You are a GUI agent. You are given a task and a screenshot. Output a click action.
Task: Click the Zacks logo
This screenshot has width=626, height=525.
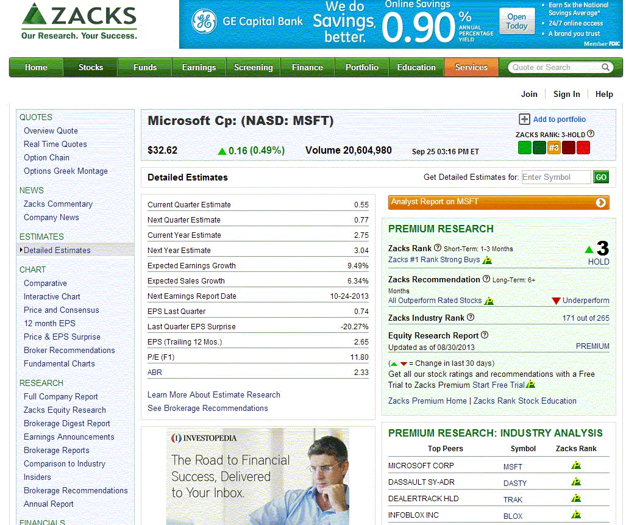point(79,21)
